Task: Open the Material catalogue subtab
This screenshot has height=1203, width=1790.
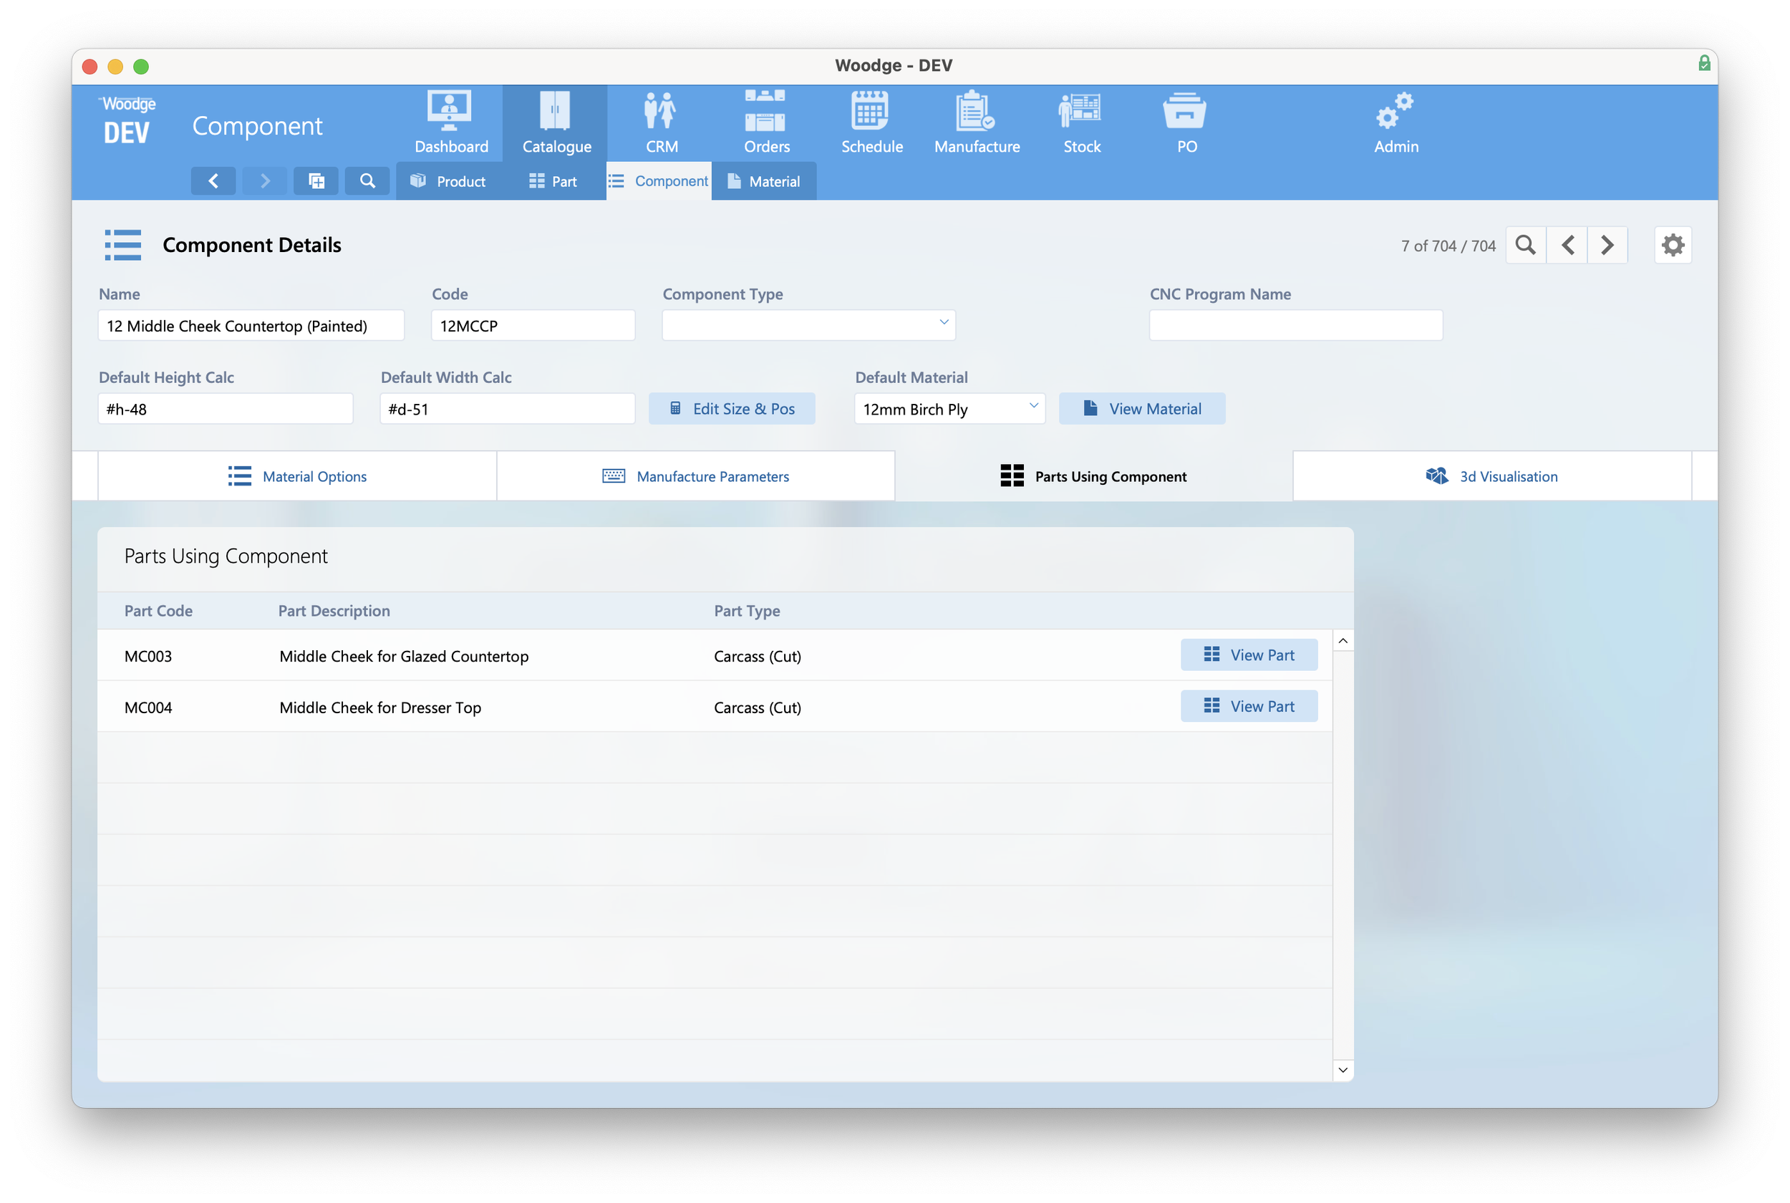Action: [764, 182]
